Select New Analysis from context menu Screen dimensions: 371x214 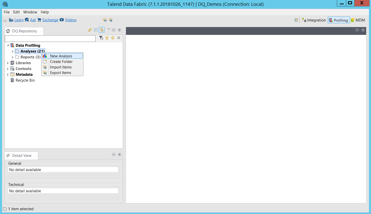[x=61, y=56]
